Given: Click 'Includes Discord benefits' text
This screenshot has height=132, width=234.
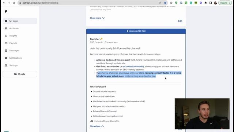Looking at the screenshot, I should point(107,121).
